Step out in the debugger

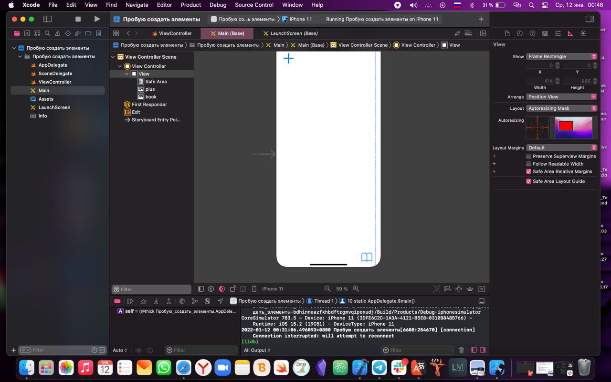[x=169, y=301]
